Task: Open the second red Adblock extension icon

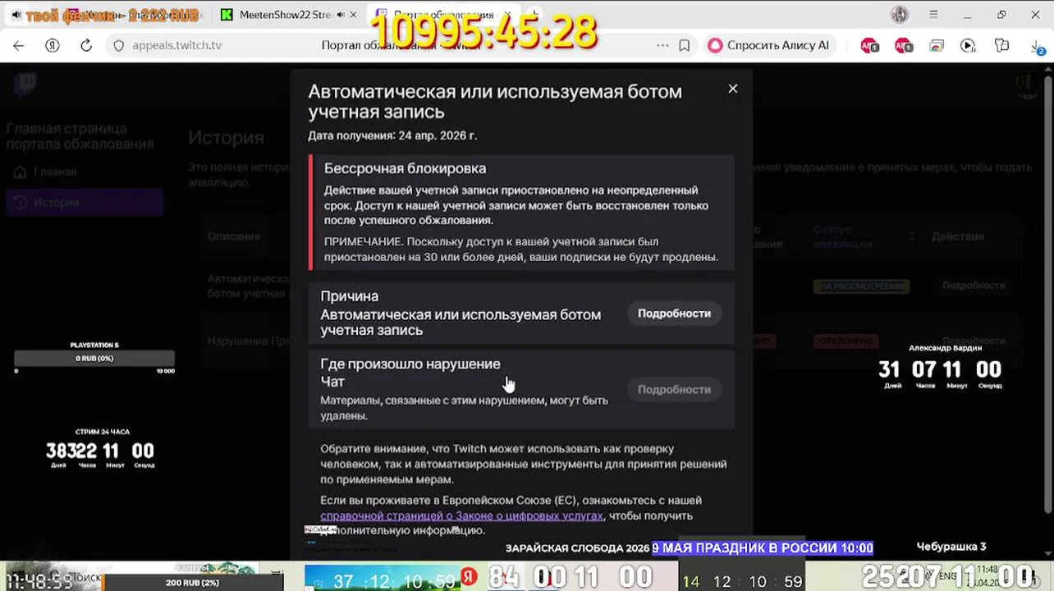Action: click(904, 45)
